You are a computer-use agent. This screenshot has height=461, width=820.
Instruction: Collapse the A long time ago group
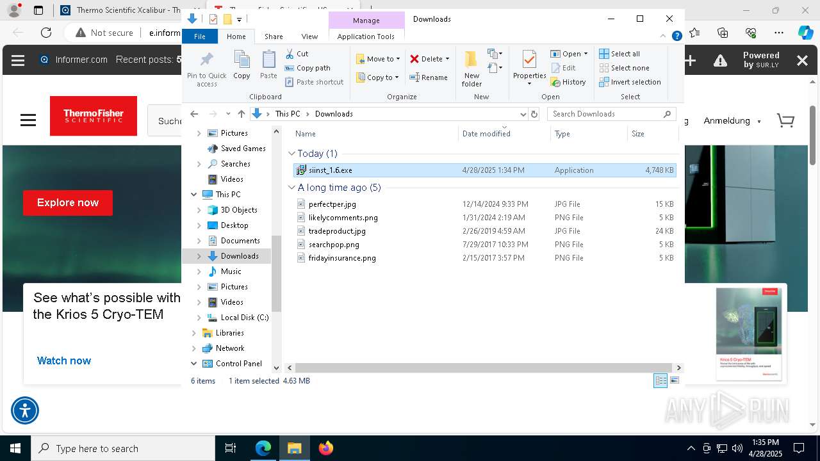pyautogui.click(x=292, y=188)
